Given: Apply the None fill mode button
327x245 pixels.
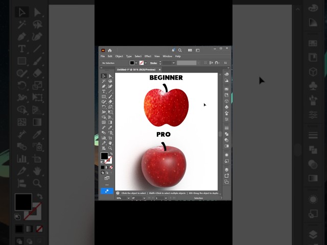Looking at the screenshot, I should [111, 167].
